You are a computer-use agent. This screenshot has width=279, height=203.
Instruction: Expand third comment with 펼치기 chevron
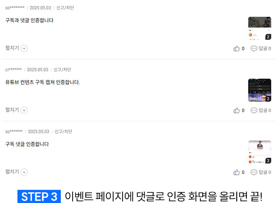pyautogui.click(x=24, y=172)
